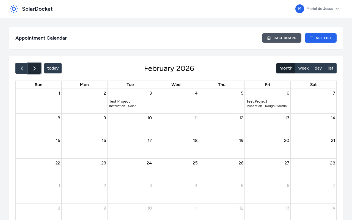Image resolution: width=352 pixels, height=220 pixels.
Task: Enable the list view mode
Action: coord(330,68)
